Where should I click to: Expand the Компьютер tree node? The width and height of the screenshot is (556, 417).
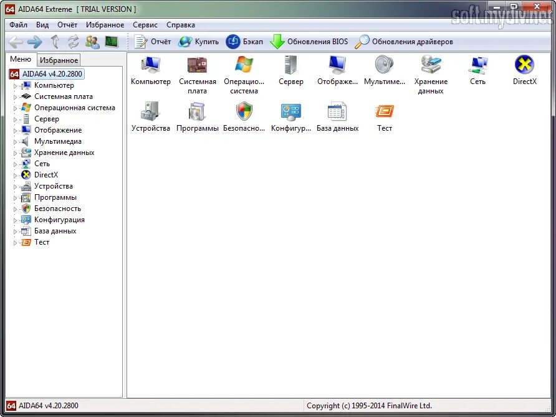point(15,86)
